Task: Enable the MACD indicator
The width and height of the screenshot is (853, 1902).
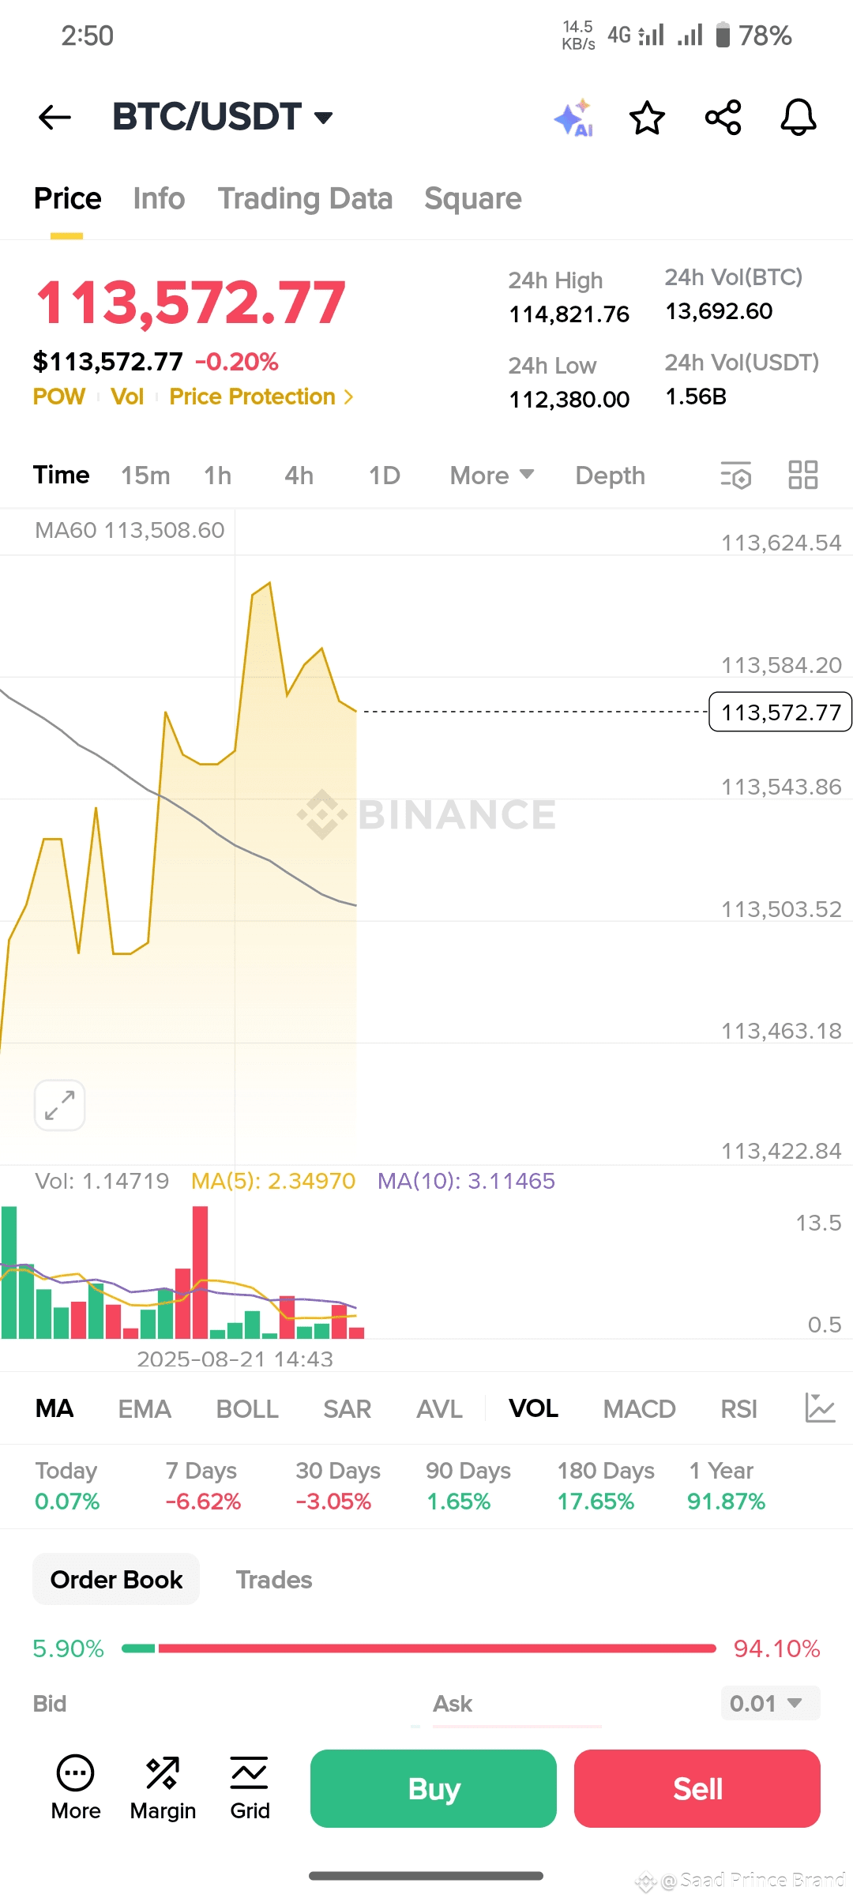Action: [639, 1408]
